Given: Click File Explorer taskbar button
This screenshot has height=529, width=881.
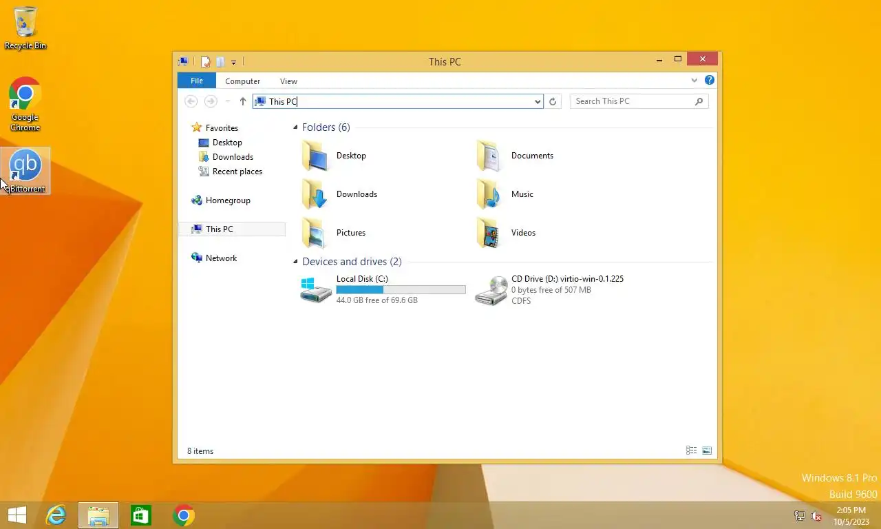Looking at the screenshot, I should [98, 515].
